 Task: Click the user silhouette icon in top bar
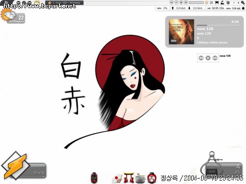(x=222, y=2)
